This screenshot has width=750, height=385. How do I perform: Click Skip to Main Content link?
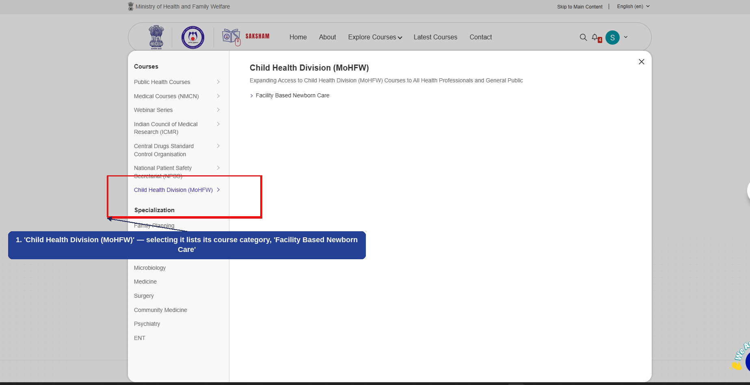579,7
